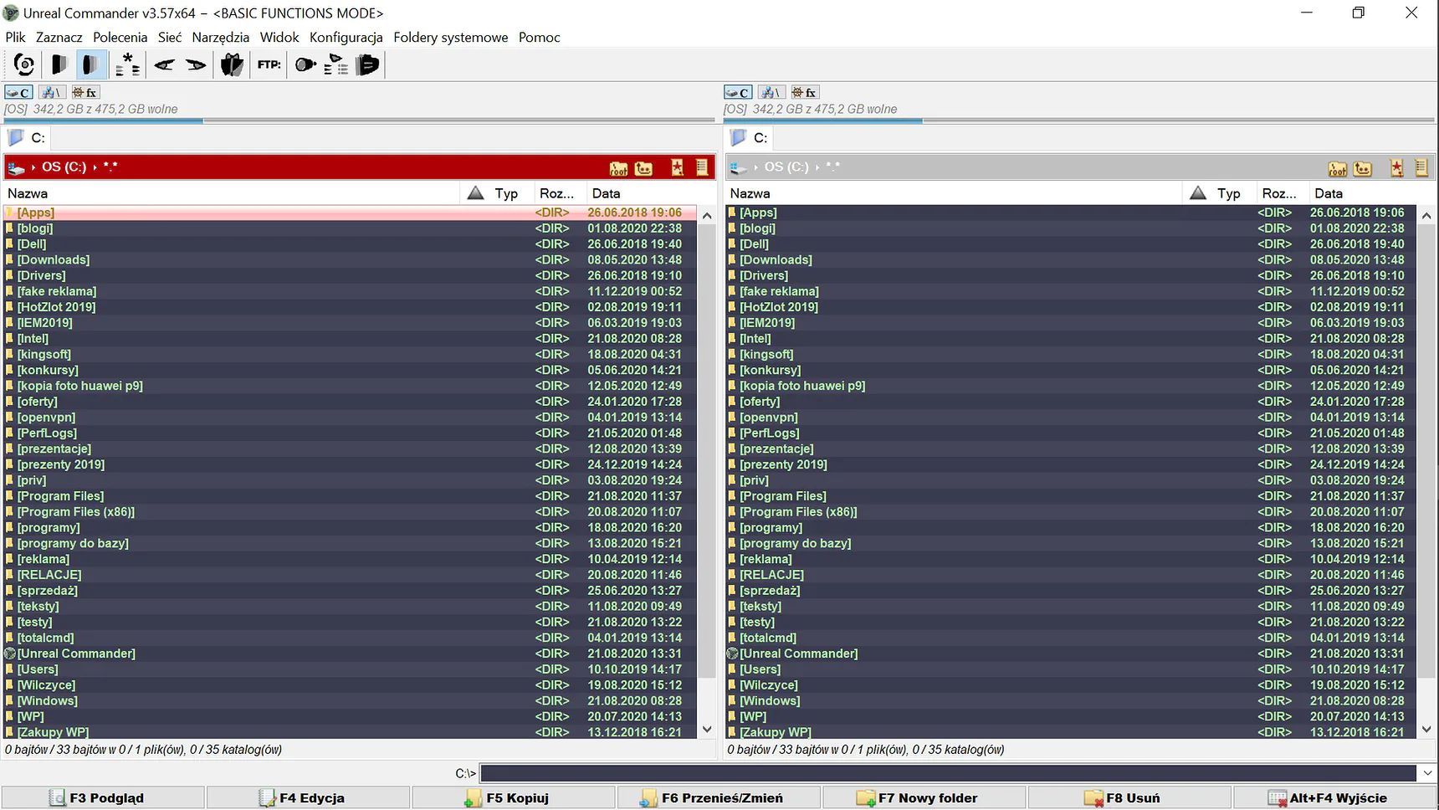Click the last toolbar icon after the list icon
This screenshot has height=810, width=1439.
click(367, 64)
